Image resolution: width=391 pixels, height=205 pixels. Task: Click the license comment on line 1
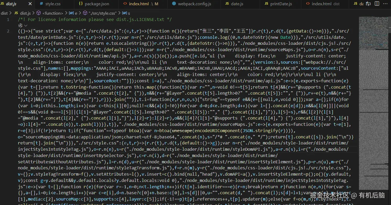tap(95, 19)
